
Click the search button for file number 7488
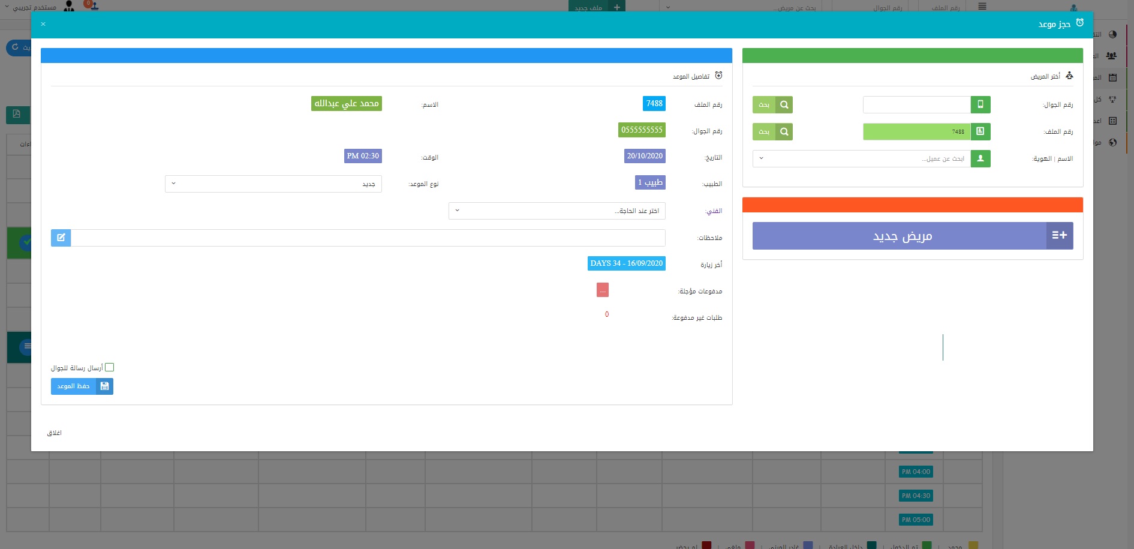(x=772, y=131)
